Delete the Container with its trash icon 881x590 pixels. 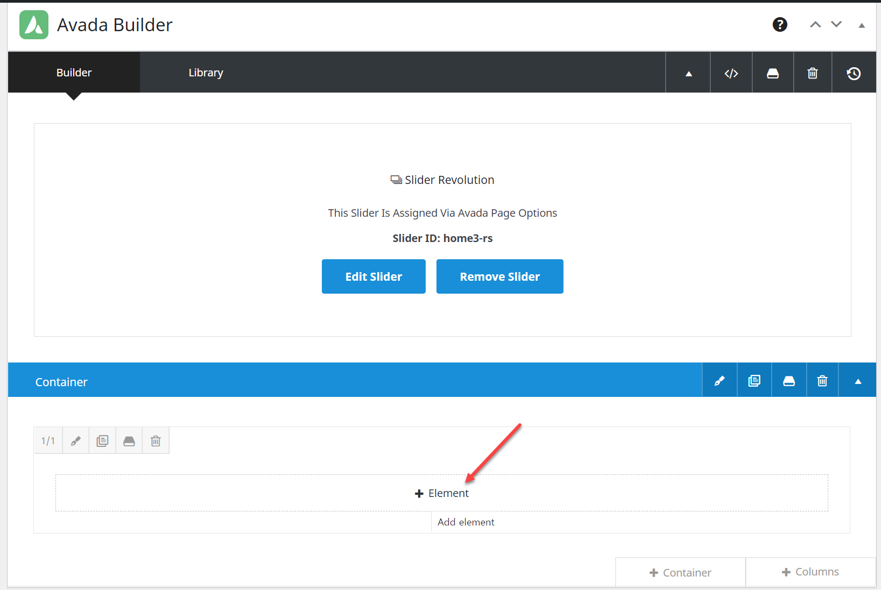(822, 381)
